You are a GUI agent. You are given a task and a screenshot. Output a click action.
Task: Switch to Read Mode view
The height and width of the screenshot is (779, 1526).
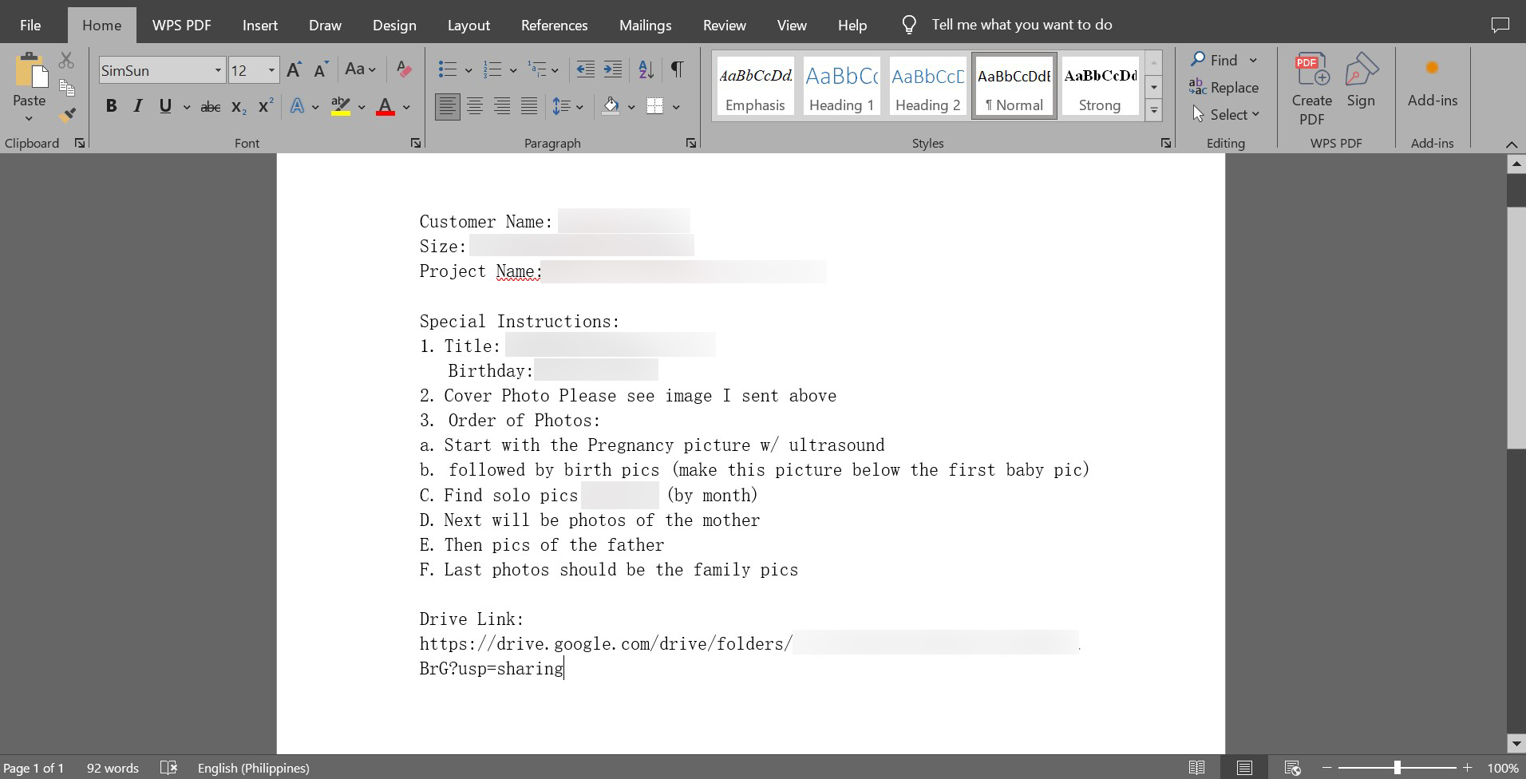1196,768
